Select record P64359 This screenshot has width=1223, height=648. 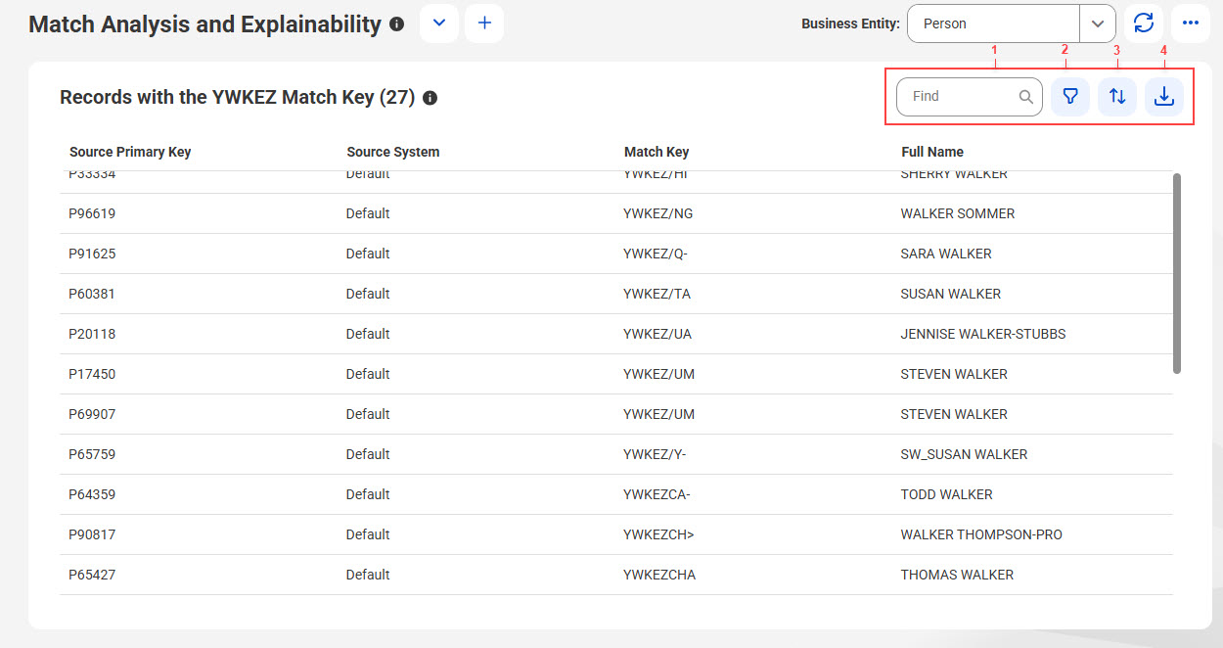616,494
